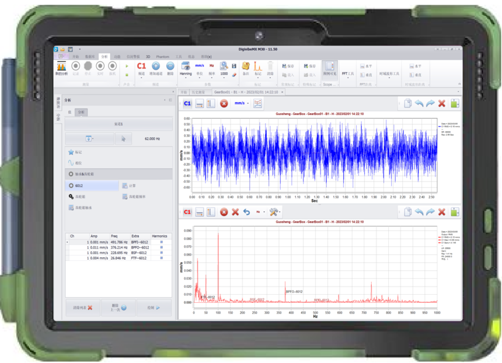Click the red C1 channel icon in ribbon
This screenshot has width=502, height=363.
click(x=141, y=67)
